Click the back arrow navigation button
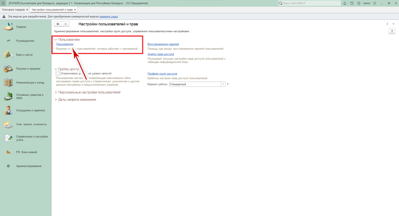 coord(58,24)
